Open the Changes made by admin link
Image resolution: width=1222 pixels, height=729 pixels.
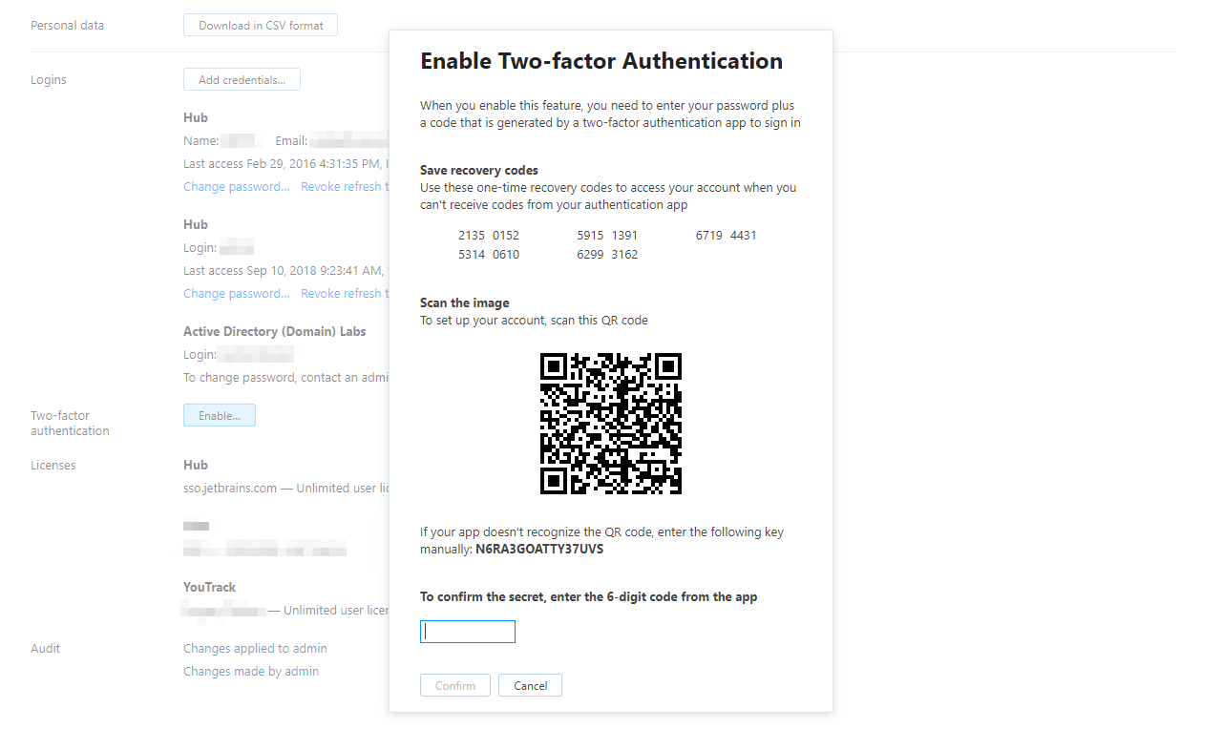click(x=251, y=671)
